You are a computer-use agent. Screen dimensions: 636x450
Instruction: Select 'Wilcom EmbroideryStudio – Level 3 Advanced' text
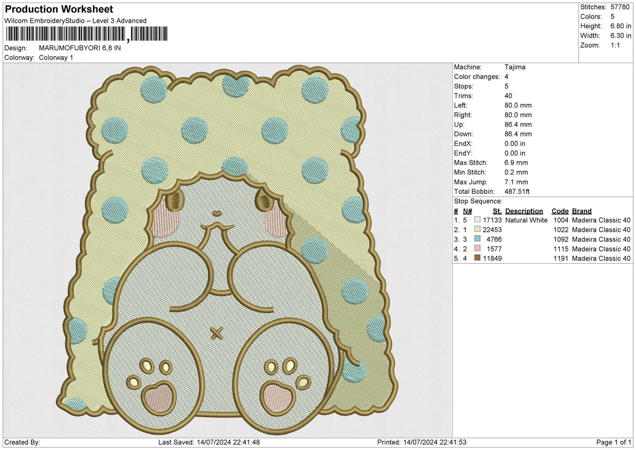tap(75, 21)
